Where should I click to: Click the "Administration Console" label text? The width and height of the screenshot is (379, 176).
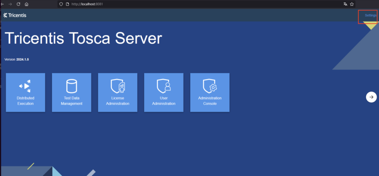209,101
